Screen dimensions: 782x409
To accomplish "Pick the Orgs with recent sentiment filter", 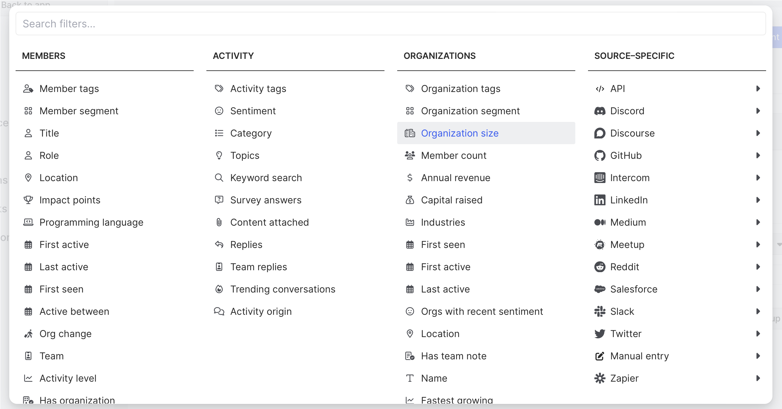I will (482, 312).
